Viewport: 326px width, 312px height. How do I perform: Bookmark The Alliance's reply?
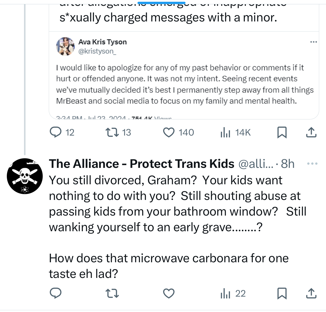(282, 293)
